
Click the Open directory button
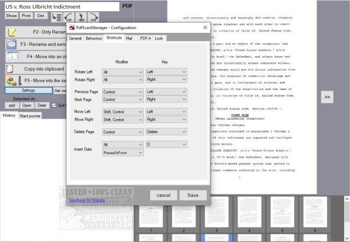(x=27, y=105)
